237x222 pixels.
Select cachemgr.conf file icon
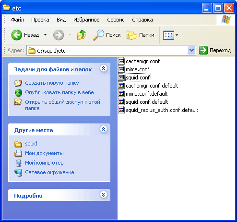click(121, 61)
